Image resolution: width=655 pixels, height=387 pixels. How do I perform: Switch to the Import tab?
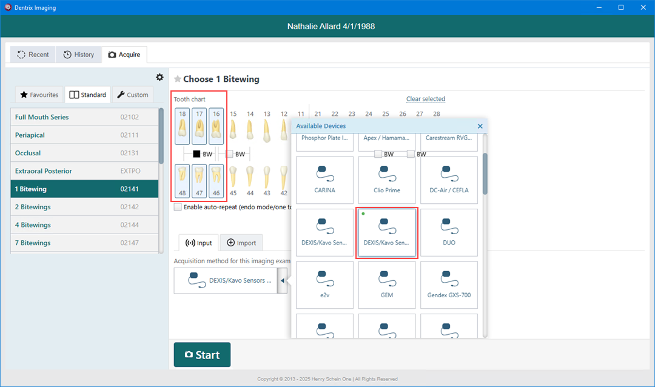241,242
